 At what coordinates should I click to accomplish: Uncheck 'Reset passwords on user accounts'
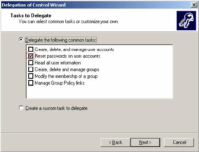pos(31,56)
